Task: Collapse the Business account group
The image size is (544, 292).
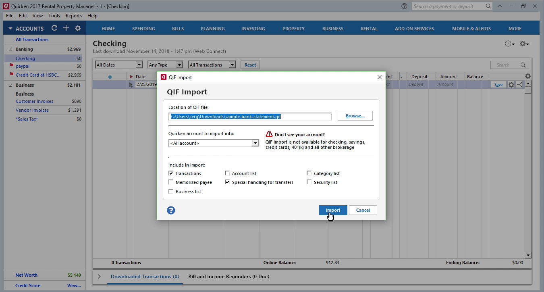Action: [x=10, y=85]
